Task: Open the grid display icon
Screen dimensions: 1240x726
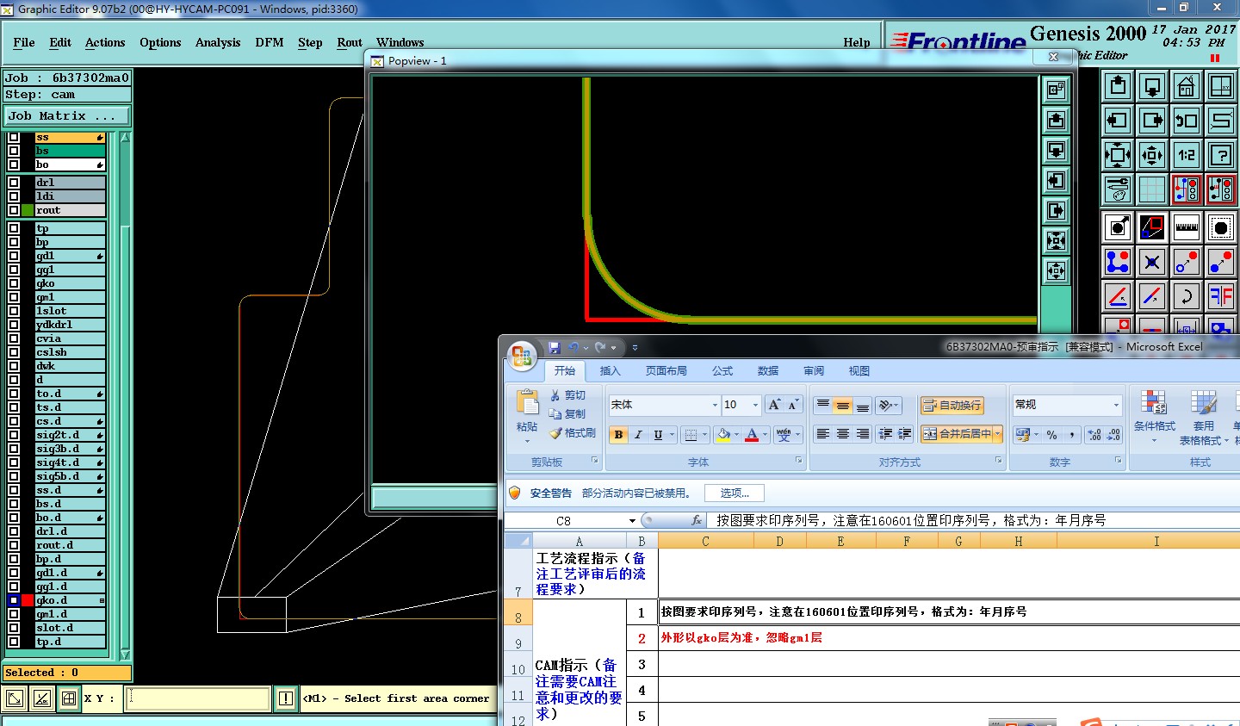Action: pyautogui.click(x=1152, y=189)
